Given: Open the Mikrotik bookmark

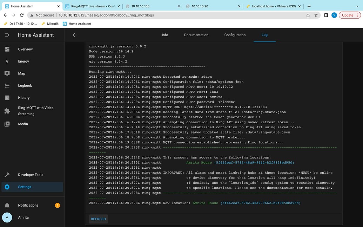Looking at the screenshot, I should (x=50, y=24).
